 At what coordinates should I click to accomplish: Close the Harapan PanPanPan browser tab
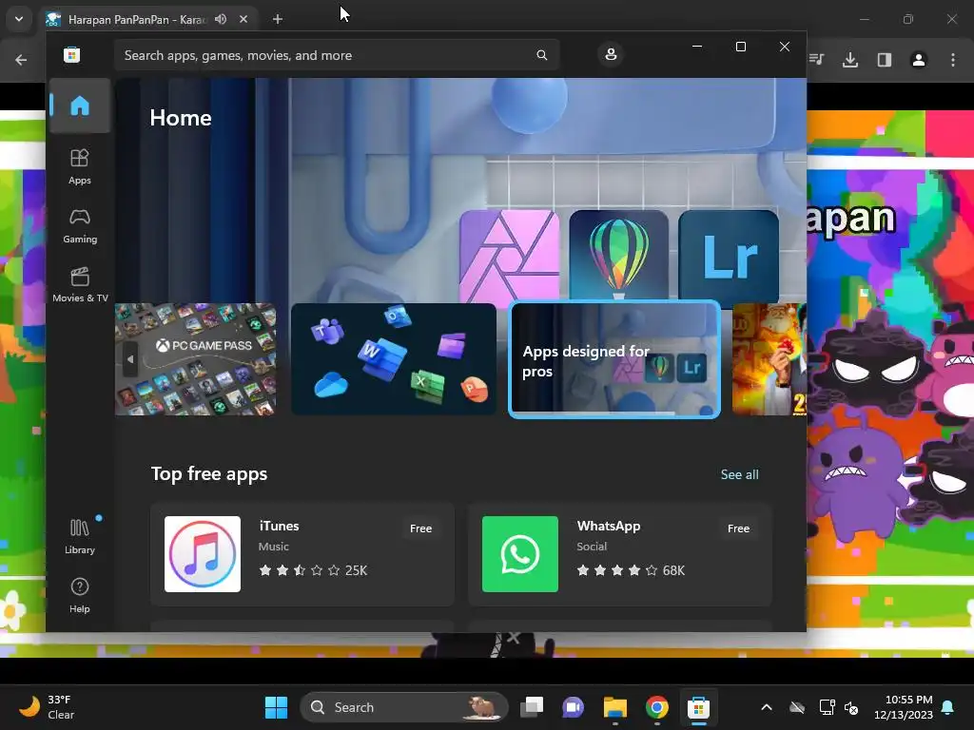coord(243,19)
